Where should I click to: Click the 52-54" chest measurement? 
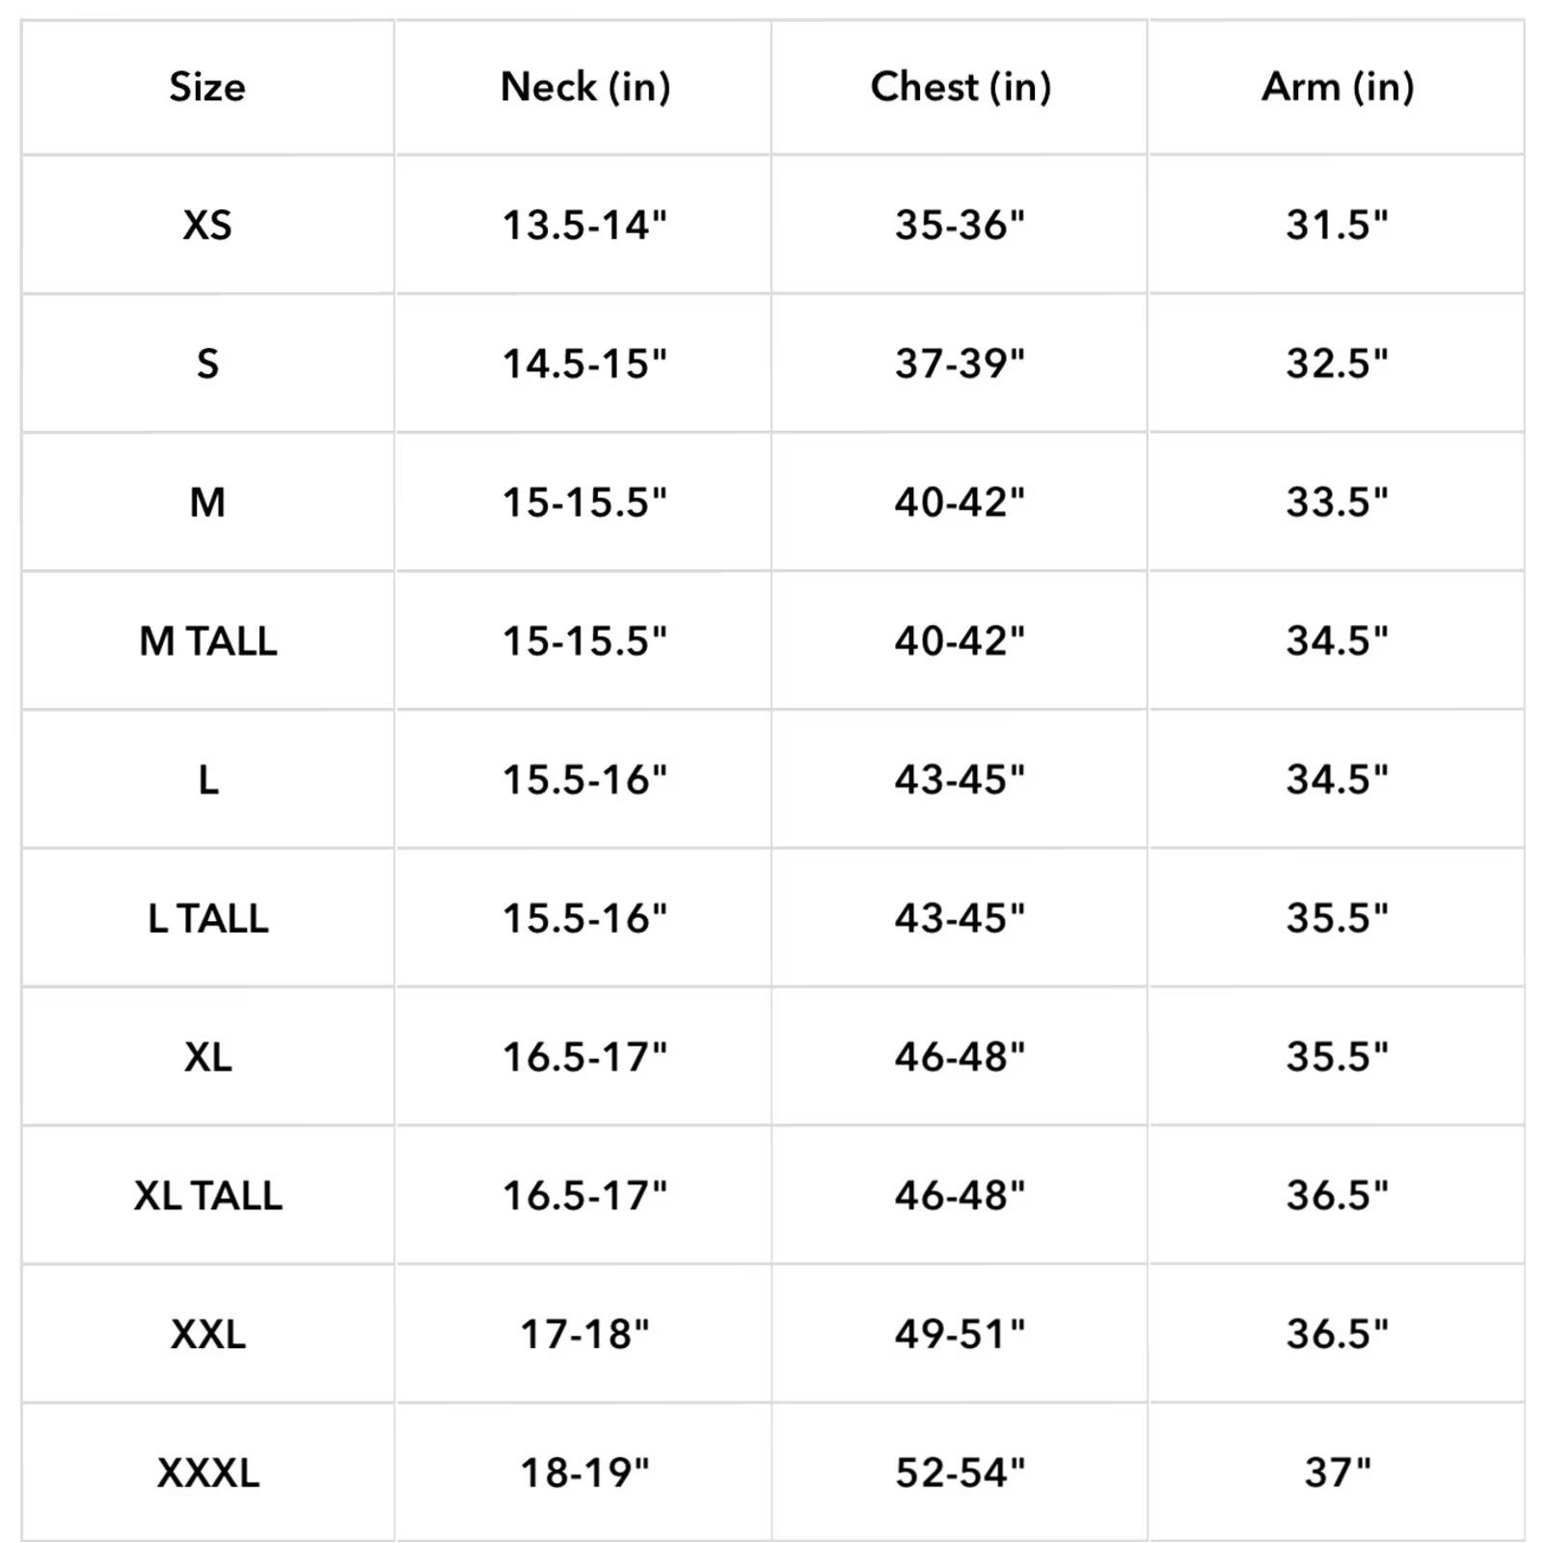click(961, 1473)
